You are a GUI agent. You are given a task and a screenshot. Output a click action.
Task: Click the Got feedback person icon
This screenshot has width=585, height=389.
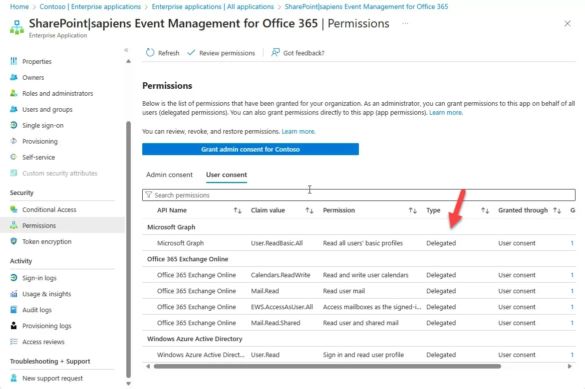click(276, 52)
